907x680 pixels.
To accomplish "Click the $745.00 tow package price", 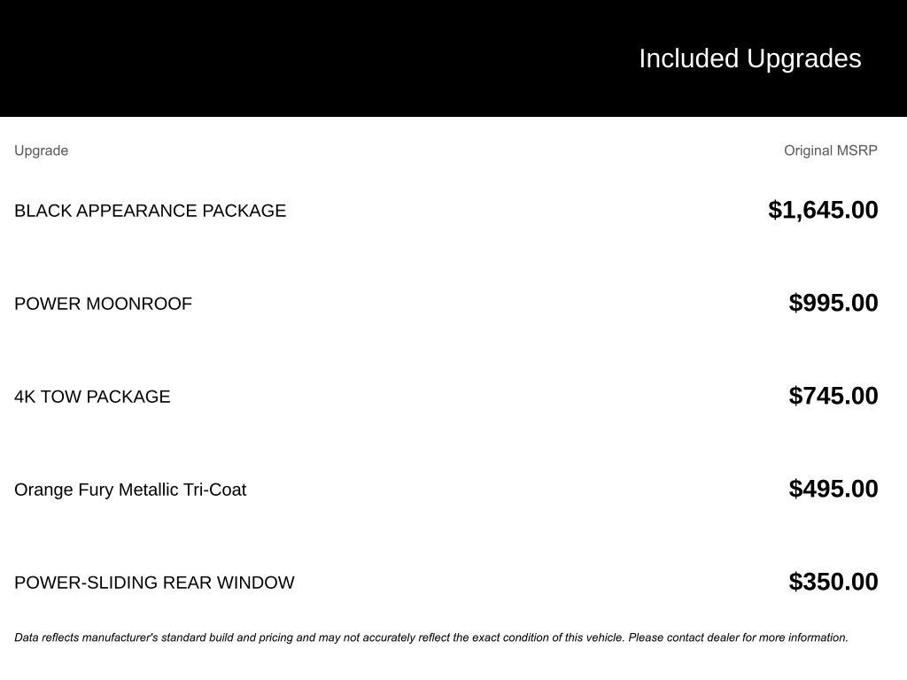I will tap(833, 396).
